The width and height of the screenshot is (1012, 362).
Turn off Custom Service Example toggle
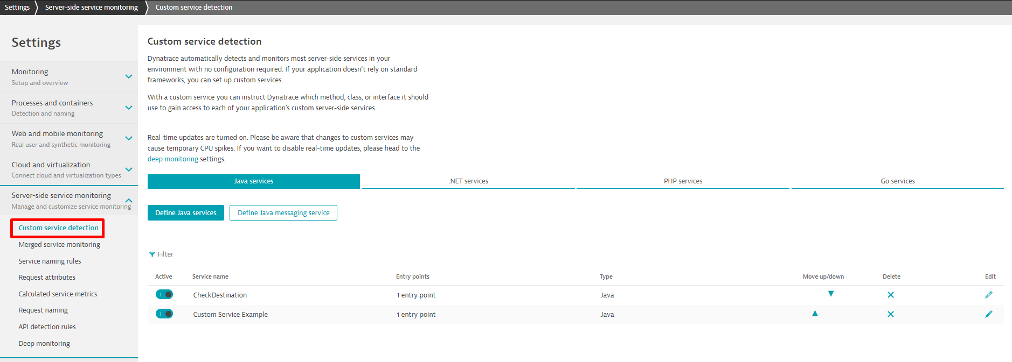click(x=164, y=314)
